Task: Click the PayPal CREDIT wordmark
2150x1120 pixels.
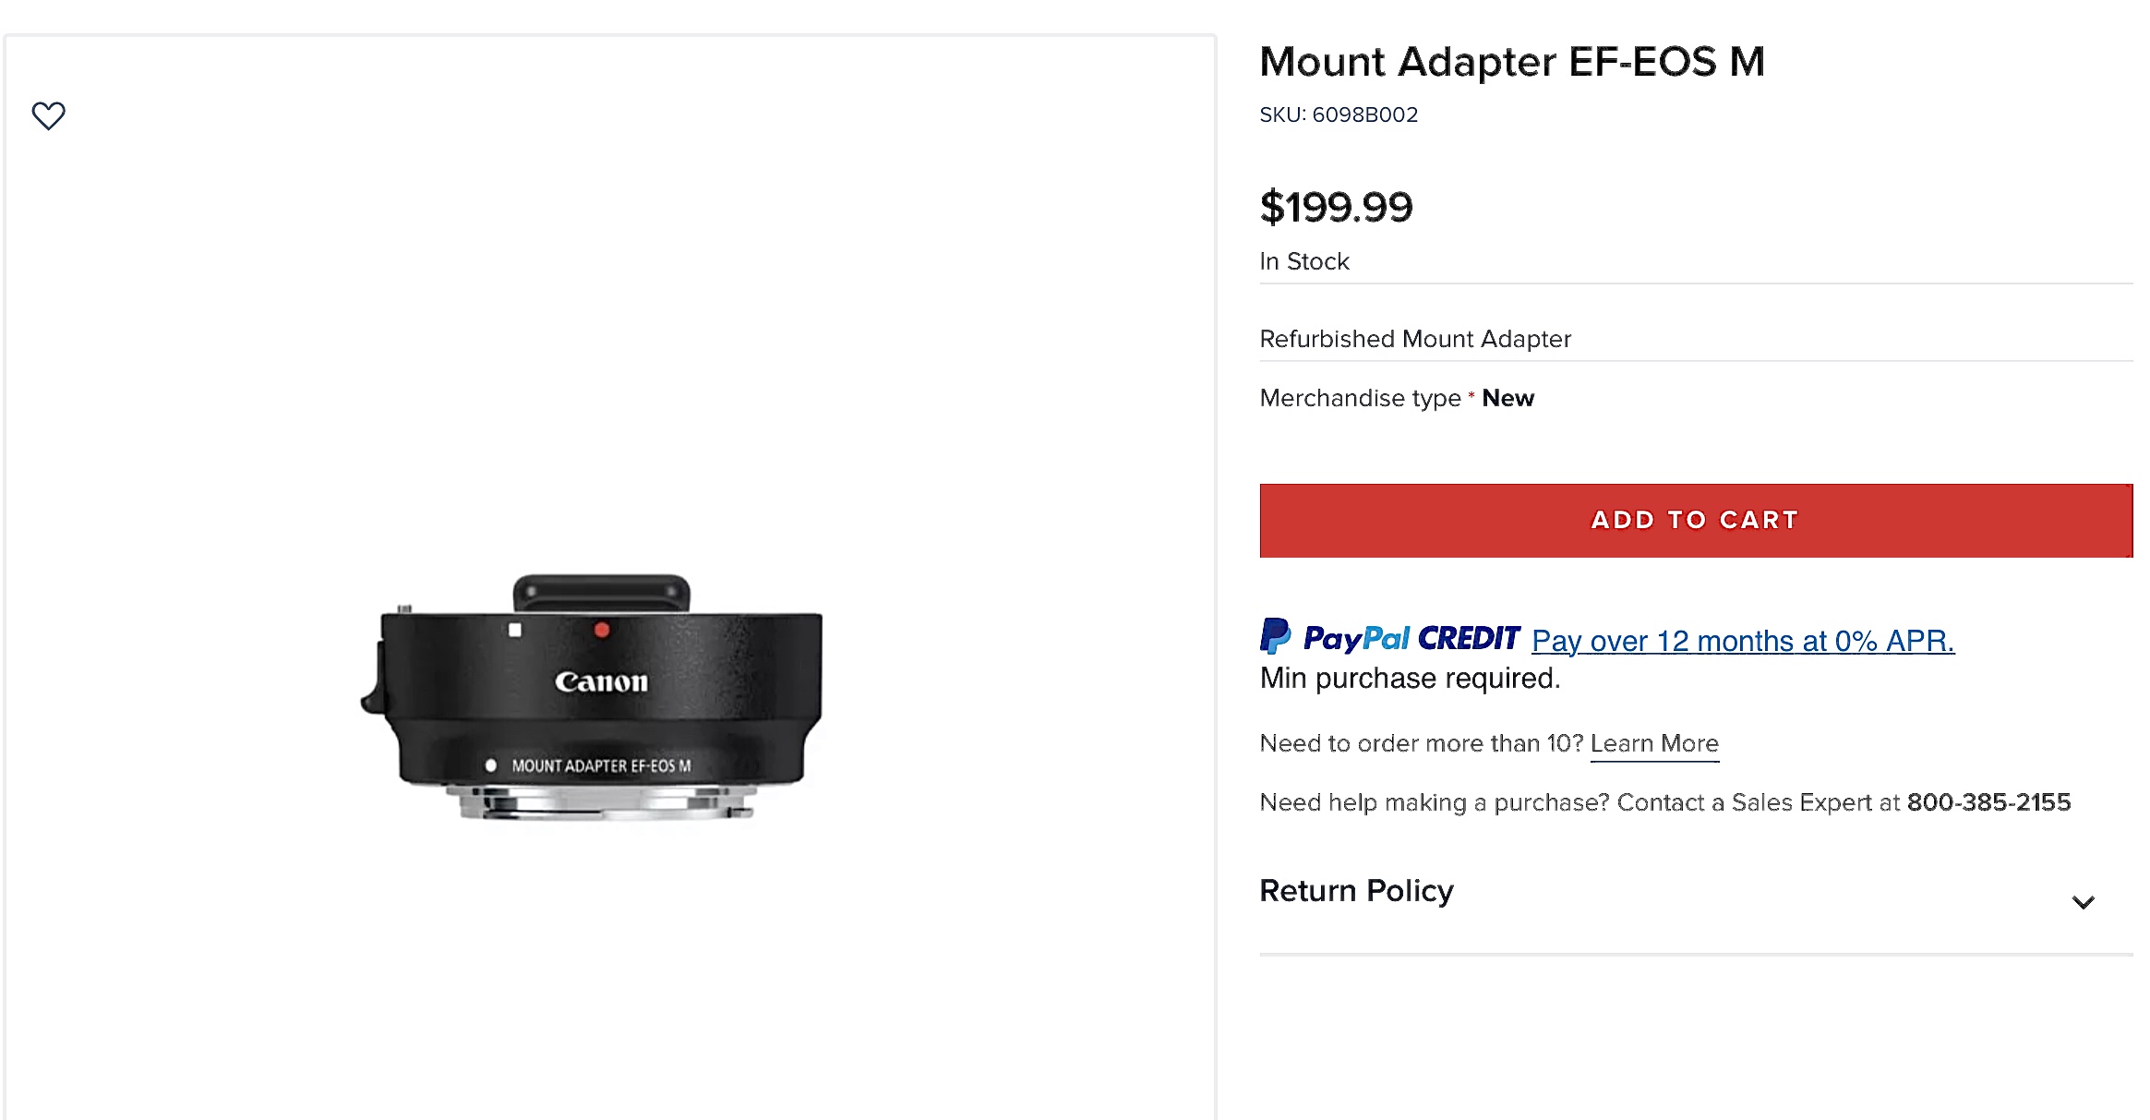Action: click(x=1411, y=638)
